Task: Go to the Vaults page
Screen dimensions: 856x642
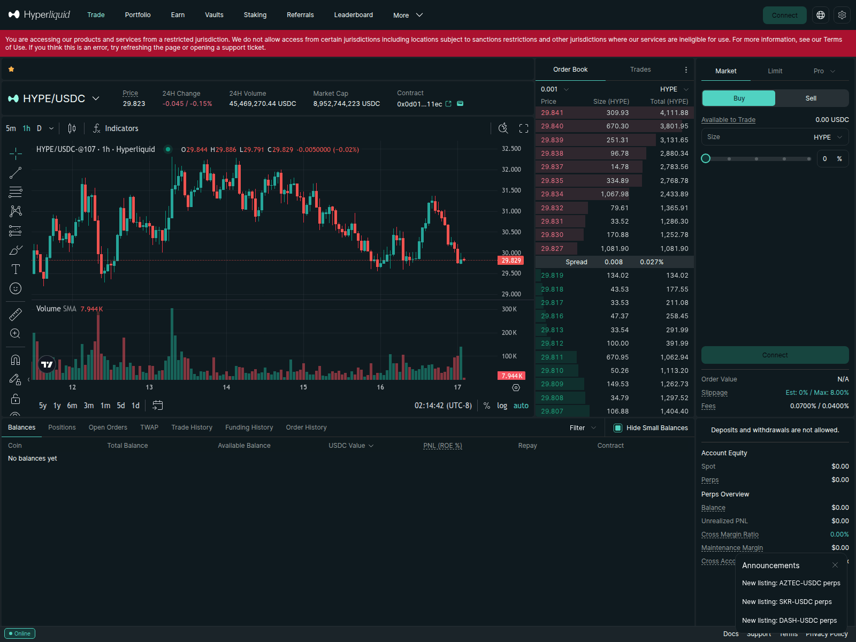Action: pyautogui.click(x=214, y=15)
